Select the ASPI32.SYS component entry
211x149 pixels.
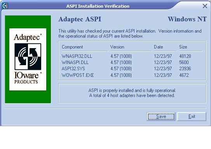pyautogui.click(x=73, y=69)
